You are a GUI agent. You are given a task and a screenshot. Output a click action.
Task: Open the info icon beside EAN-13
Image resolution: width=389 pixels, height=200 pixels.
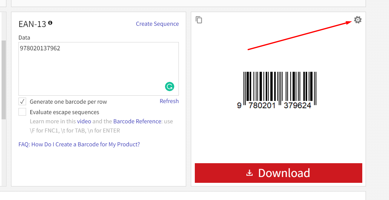(50, 23)
